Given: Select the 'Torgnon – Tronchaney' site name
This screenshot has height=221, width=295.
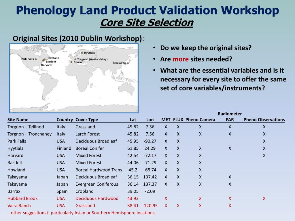Looking at the screenshot, I should pyautogui.click(x=30, y=134).
